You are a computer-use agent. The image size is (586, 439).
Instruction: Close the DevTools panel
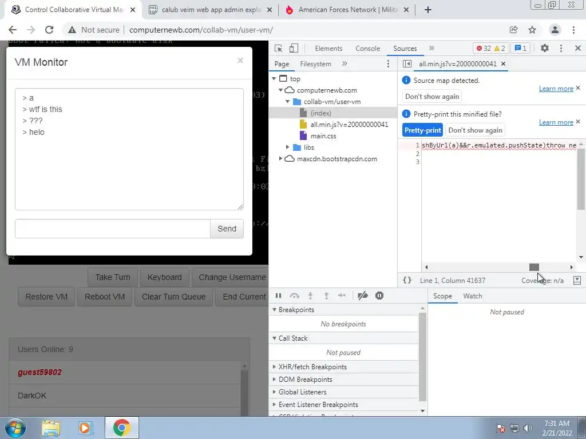(x=578, y=48)
